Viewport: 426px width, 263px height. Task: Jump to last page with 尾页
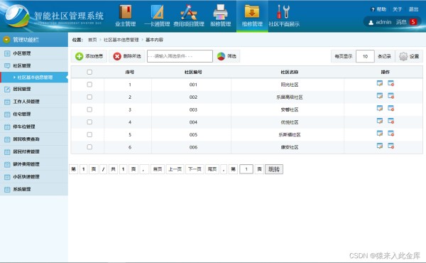click(x=212, y=169)
